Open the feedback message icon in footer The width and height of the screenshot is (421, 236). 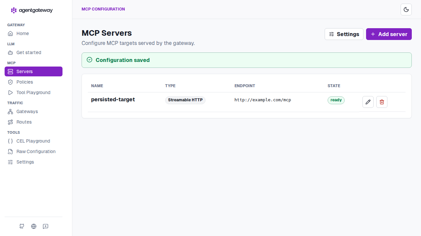click(x=46, y=226)
